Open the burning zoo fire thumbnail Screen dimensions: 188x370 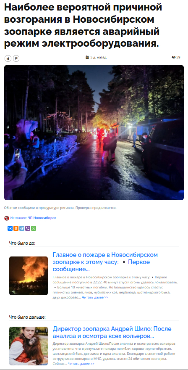pyautogui.click(x=29, y=276)
